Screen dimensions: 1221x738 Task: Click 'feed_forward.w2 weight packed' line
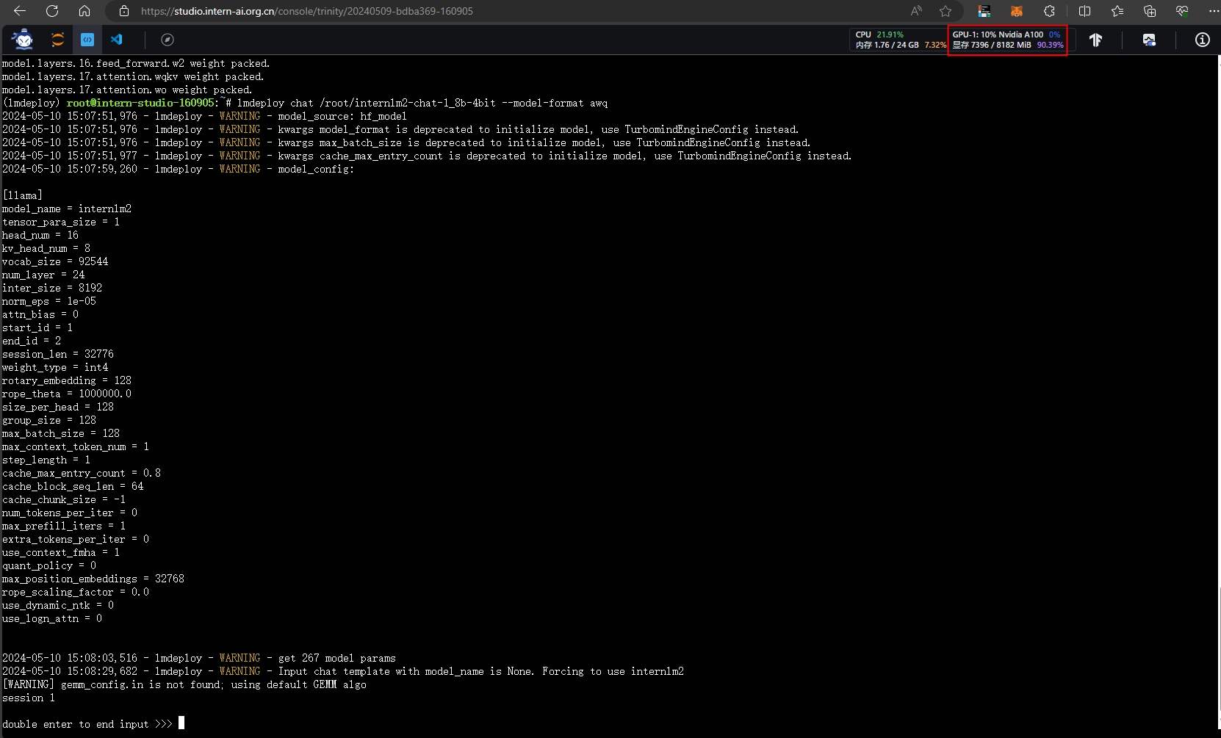136,63
